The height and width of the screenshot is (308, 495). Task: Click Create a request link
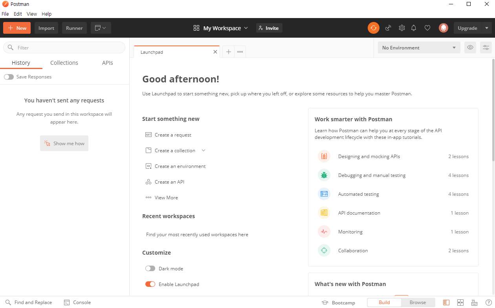pyautogui.click(x=173, y=135)
